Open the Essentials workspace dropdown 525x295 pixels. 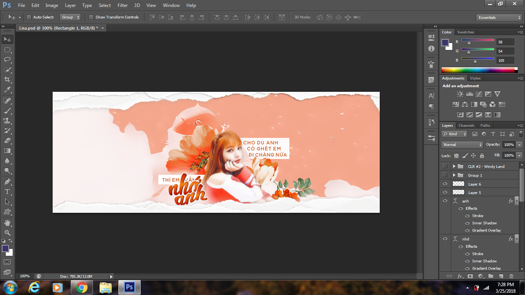tap(498, 18)
